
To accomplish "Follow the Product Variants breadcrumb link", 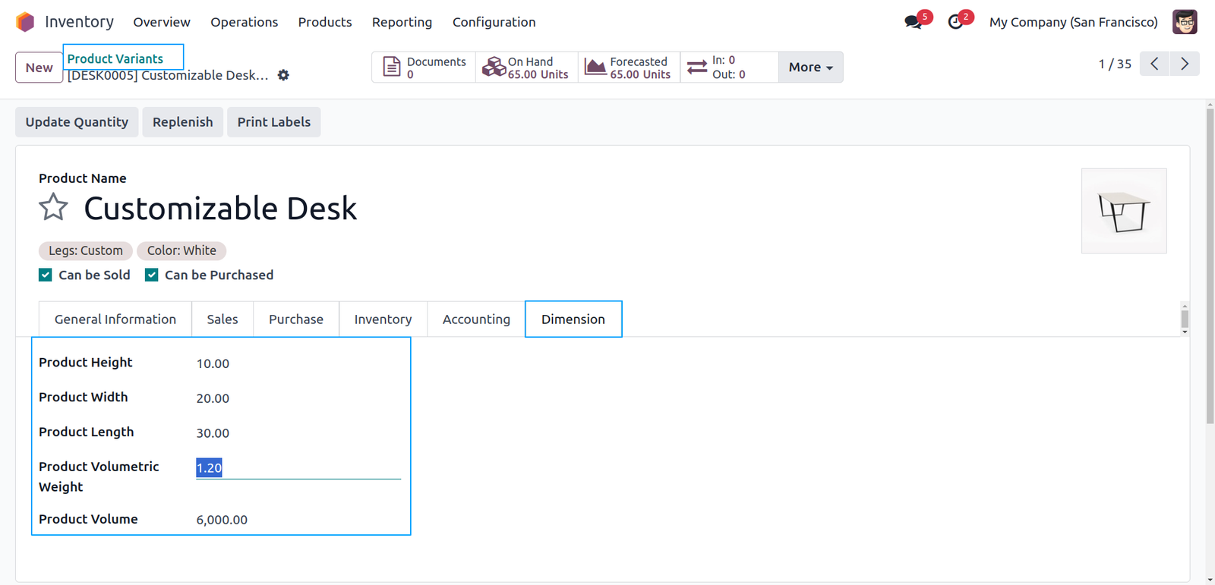I will point(115,58).
